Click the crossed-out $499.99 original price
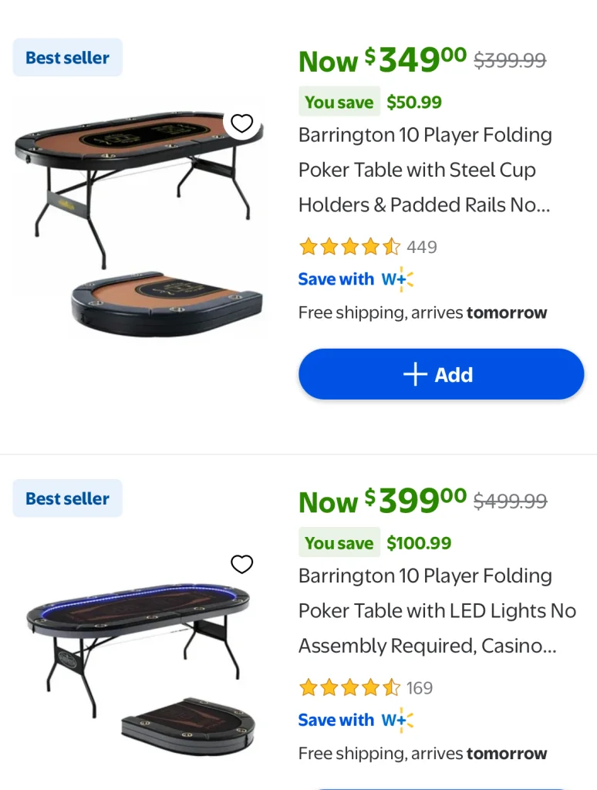597x790 pixels. tap(510, 501)
